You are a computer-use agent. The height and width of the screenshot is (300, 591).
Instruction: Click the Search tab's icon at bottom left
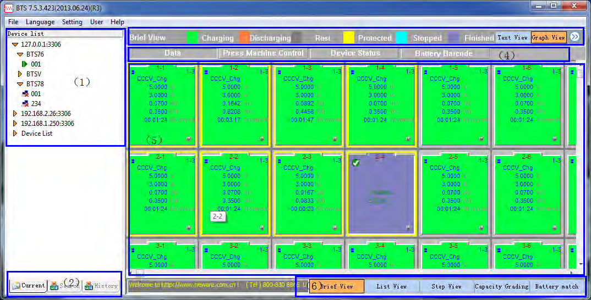tap(54, 286)
